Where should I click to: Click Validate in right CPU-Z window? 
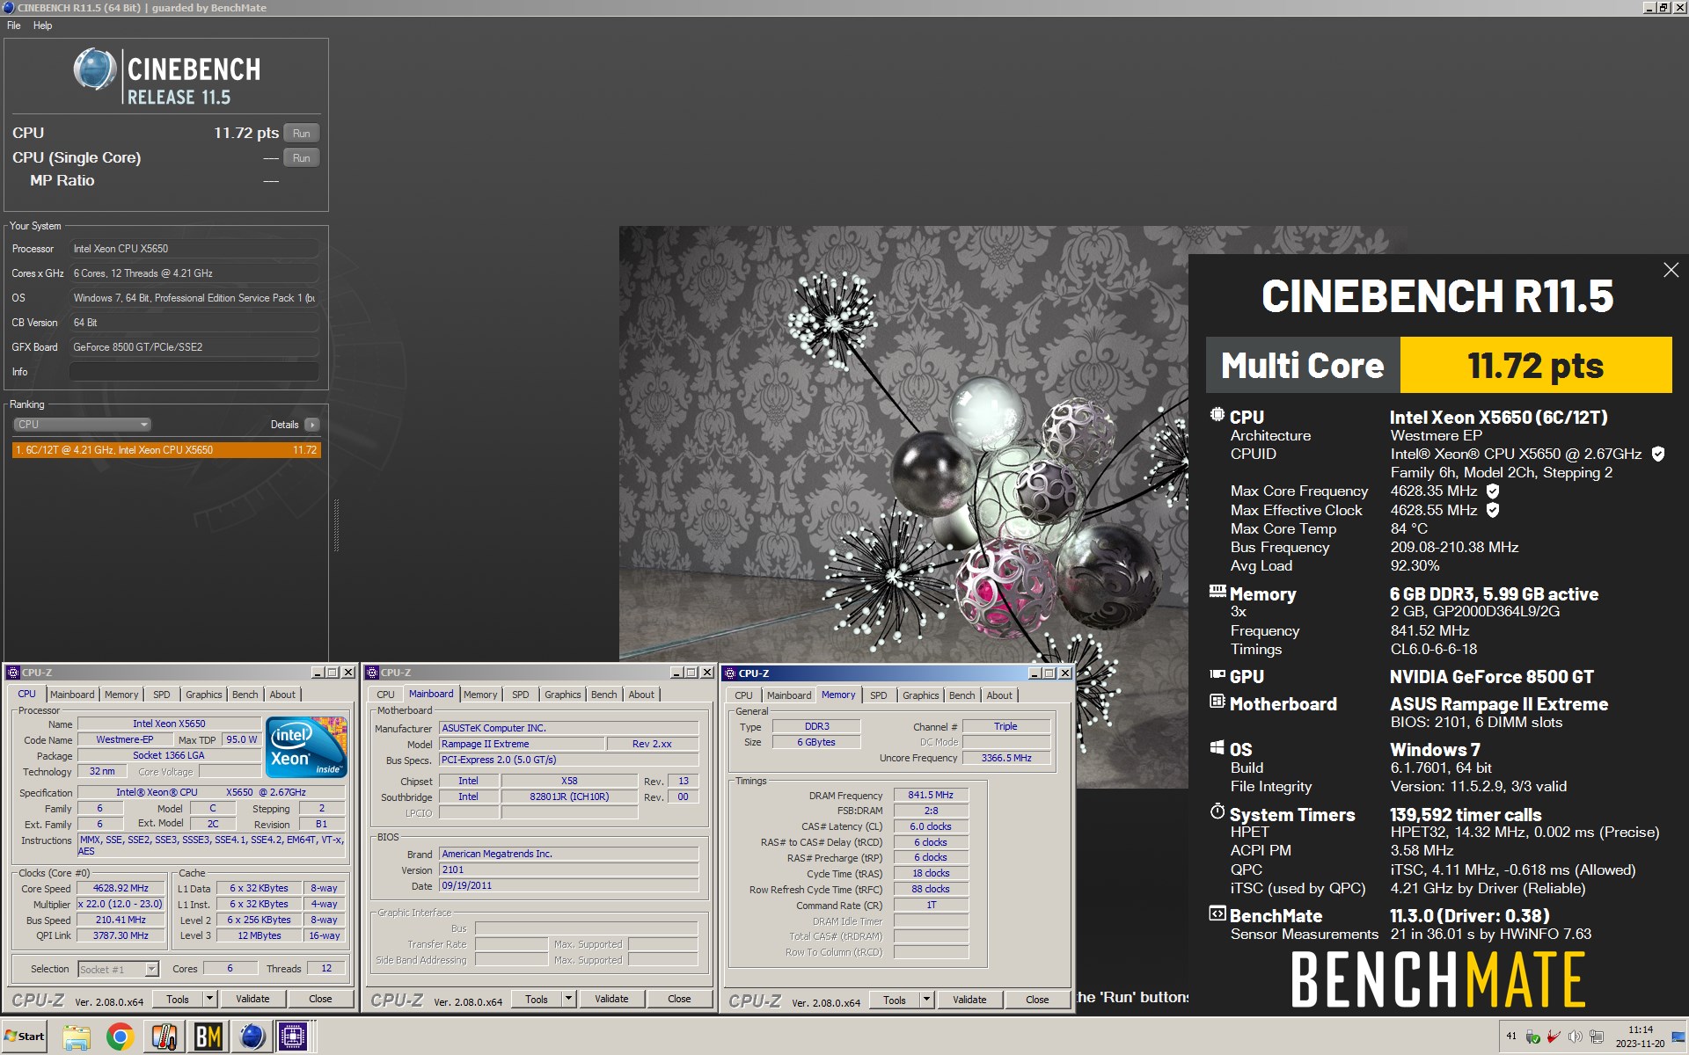coord(969,1000)
